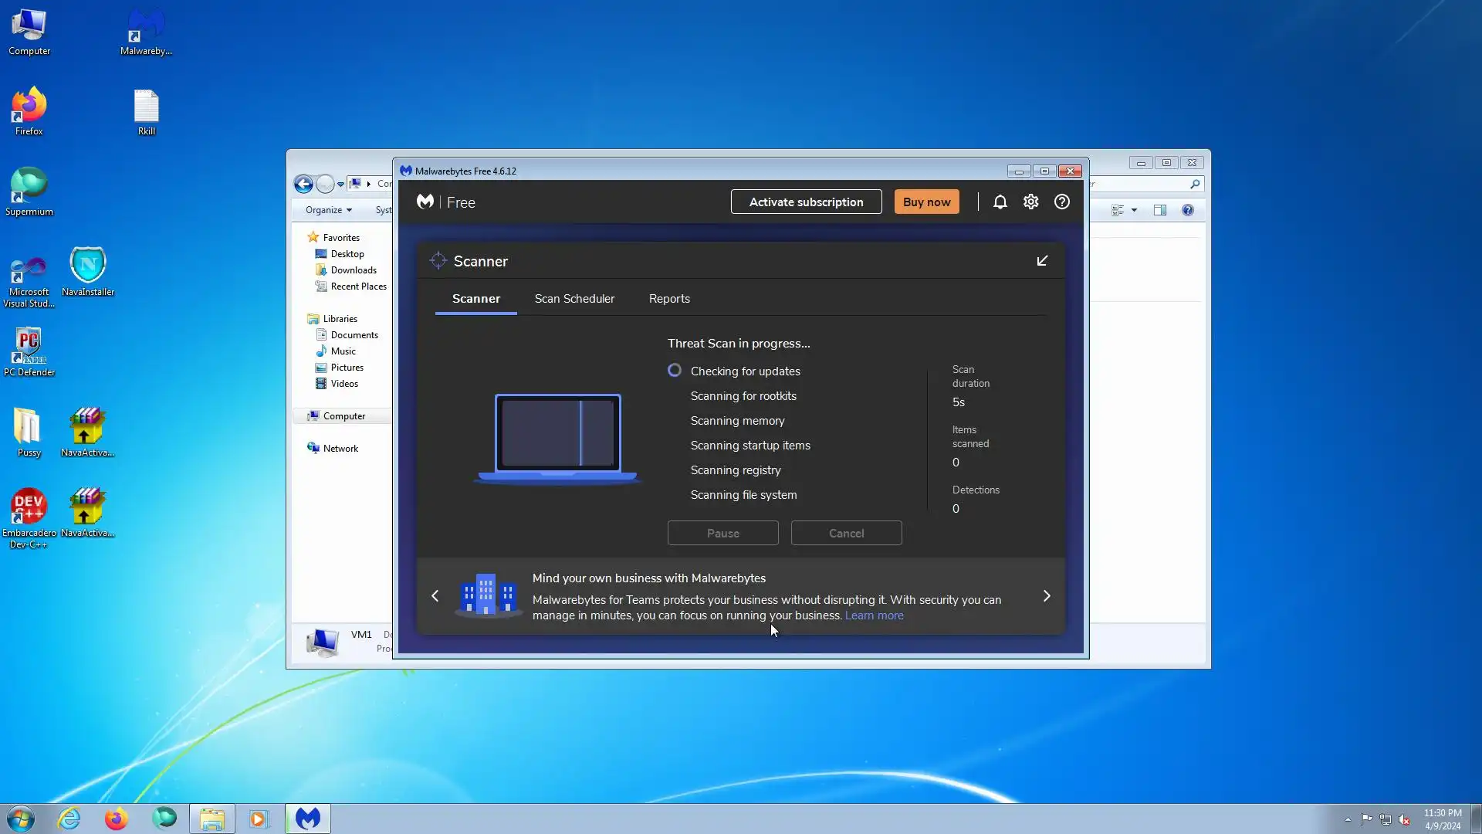Follow the Learn more link

874,615
